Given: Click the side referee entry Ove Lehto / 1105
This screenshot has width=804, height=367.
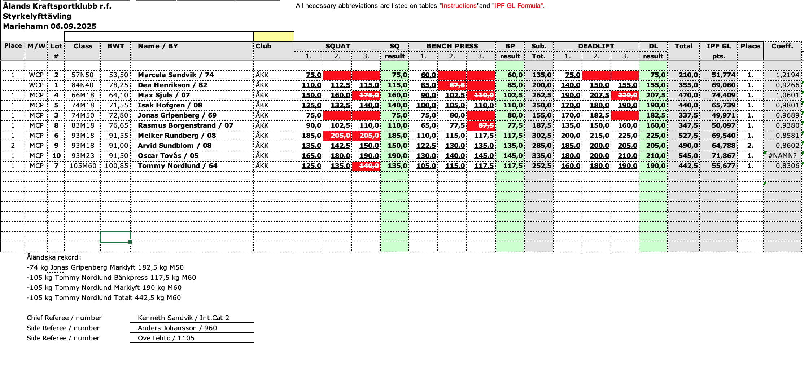Looking at the screenshot, I should [x=166, y=338].
